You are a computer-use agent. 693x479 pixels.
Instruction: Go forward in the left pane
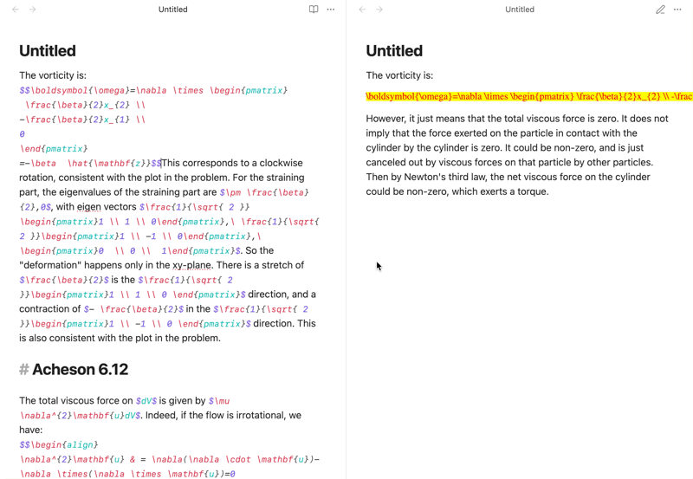click(33, 10)
